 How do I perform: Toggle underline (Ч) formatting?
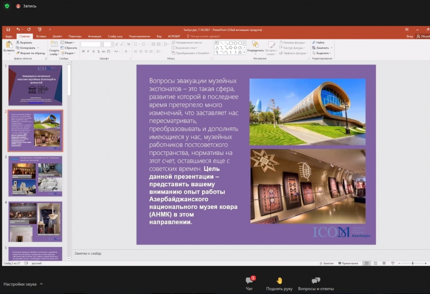93,51
